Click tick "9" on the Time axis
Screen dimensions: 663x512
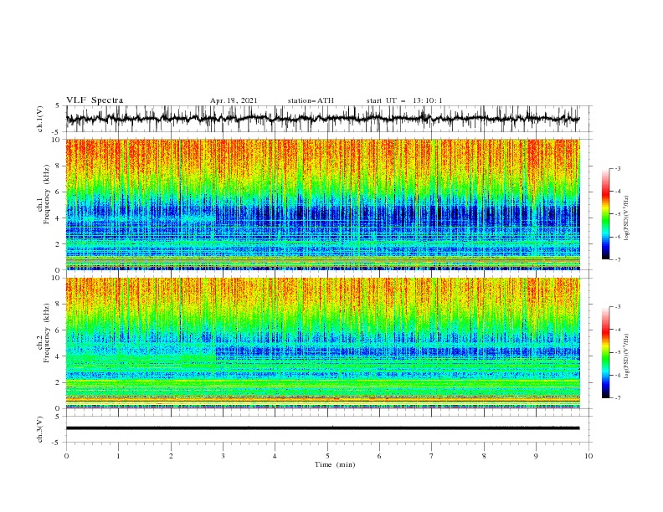coord(536,456)
